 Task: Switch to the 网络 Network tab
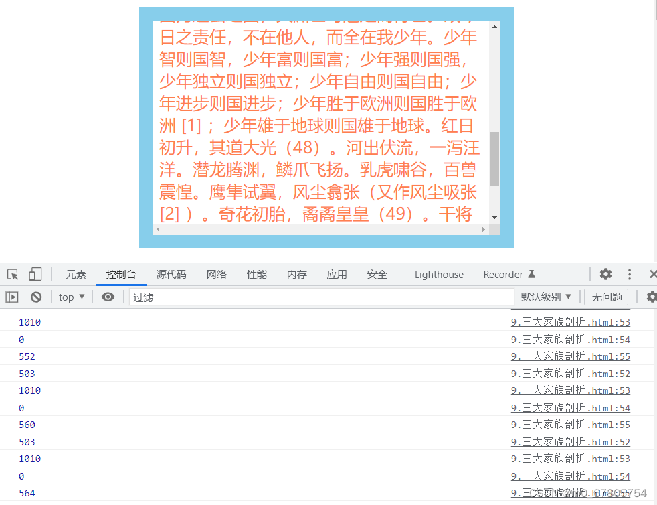tap(217, 274)
